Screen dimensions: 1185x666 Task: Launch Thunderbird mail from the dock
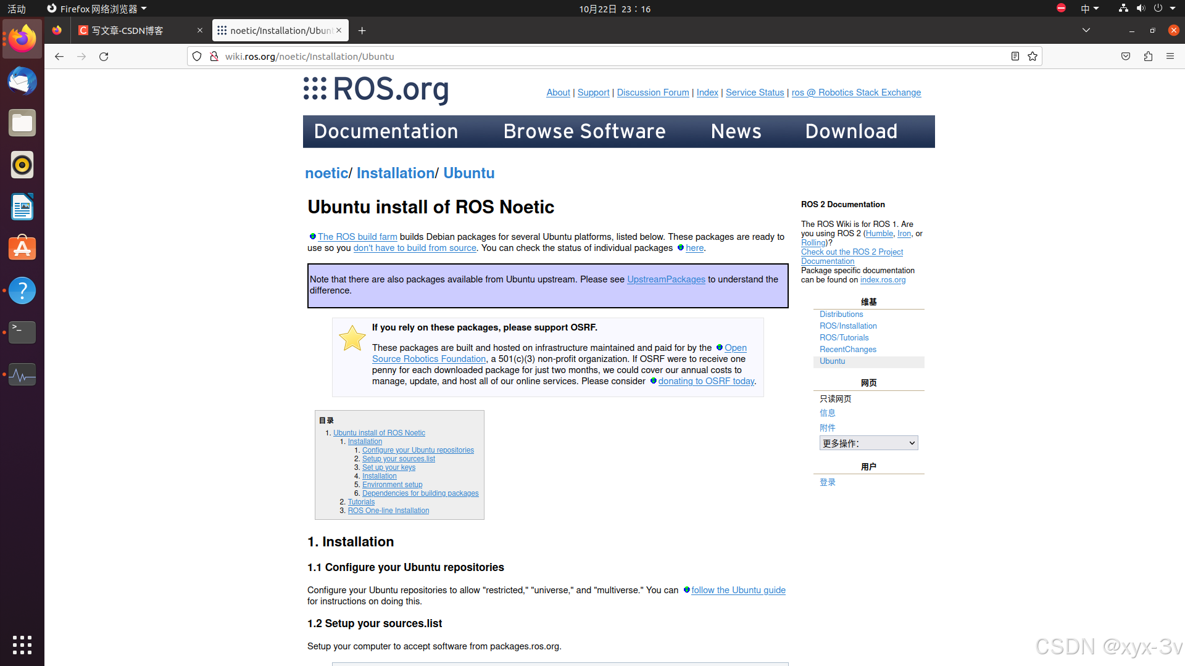pos(22,81)
